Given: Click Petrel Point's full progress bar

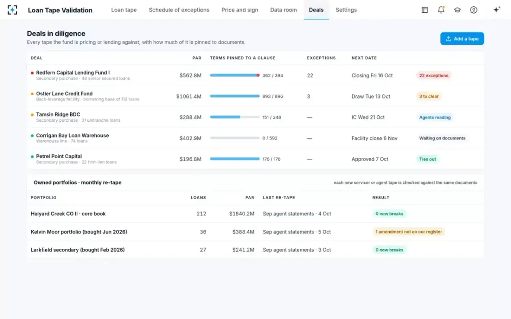Looking at the screenshot, I should 235,159.
